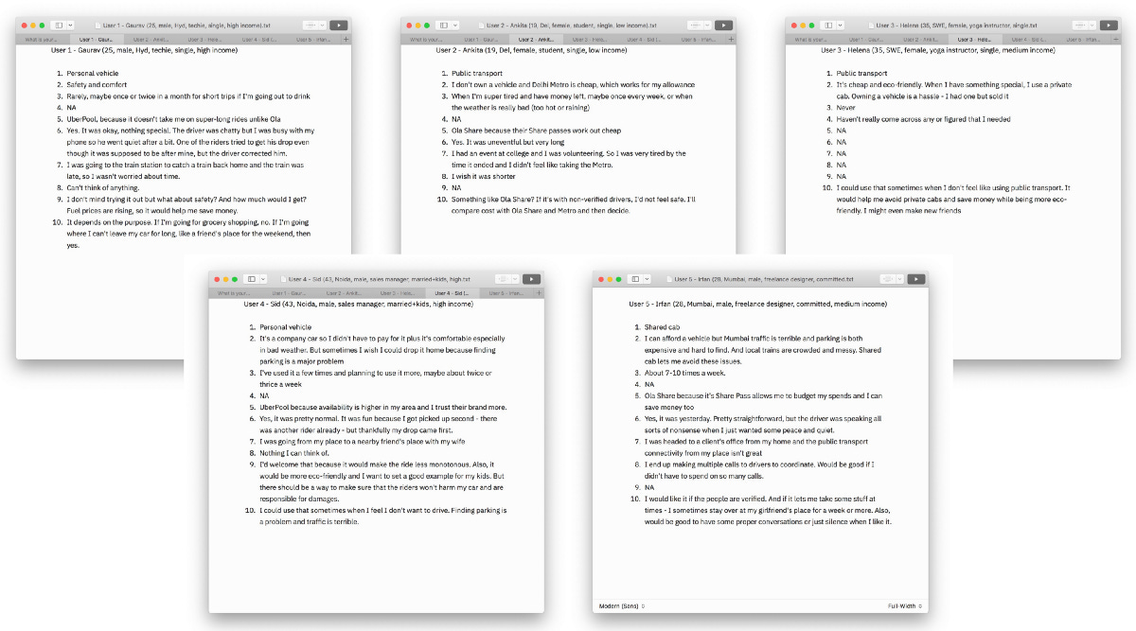This screenshot has width=1136, height=631.
Task: Open 'Modern (Sans)' font dropdown in User 5 window
Action: (622, 605)
